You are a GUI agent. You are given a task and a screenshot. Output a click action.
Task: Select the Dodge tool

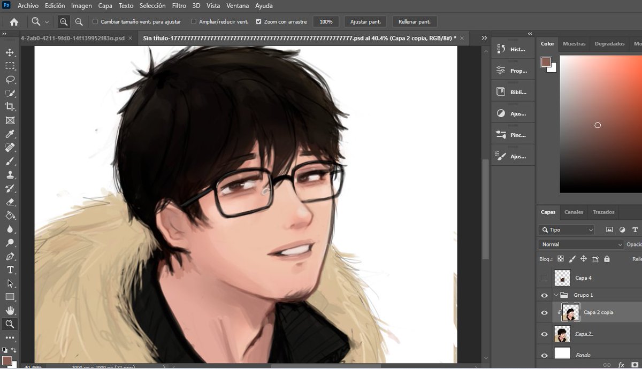[10, 243]
